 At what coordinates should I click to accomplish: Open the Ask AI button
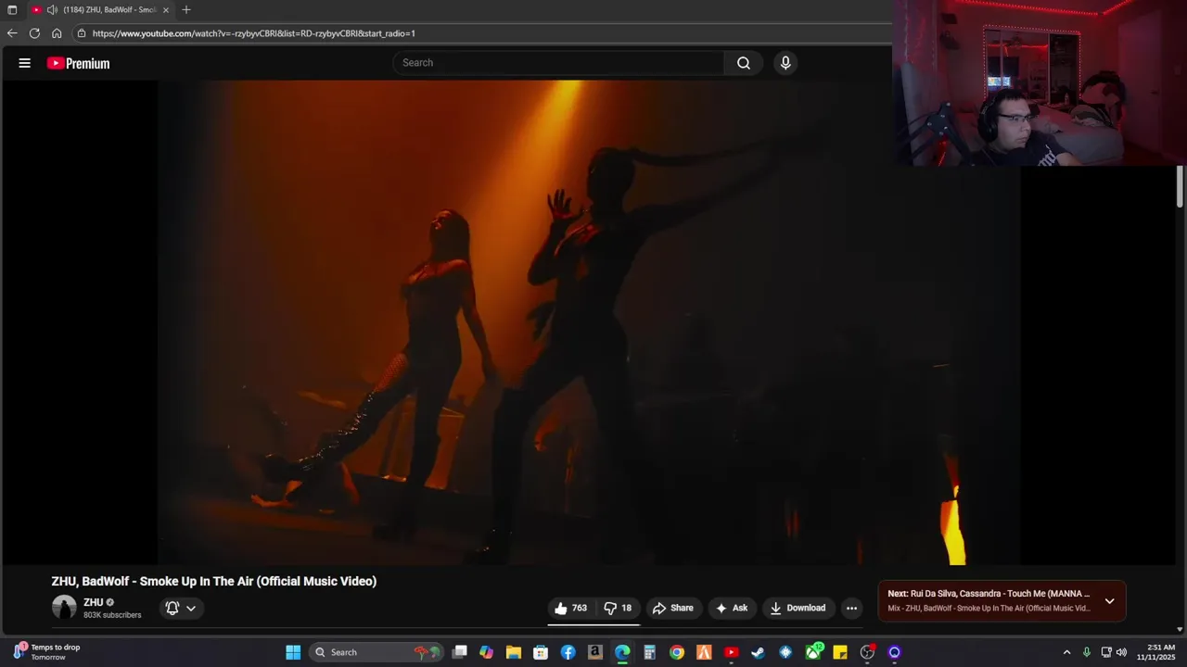[x=732, y=608]
